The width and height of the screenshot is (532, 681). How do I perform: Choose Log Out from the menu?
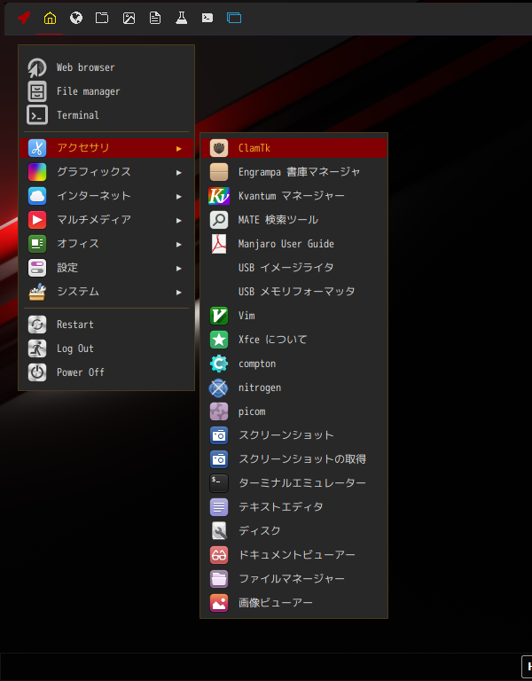[x=106, y=348]
